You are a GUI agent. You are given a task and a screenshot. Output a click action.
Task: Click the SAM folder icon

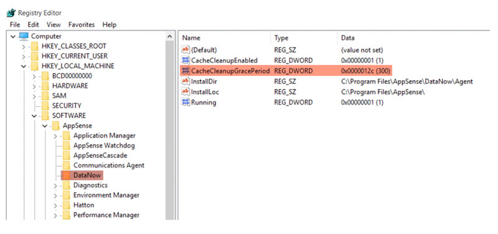click(x=45, y=96)
